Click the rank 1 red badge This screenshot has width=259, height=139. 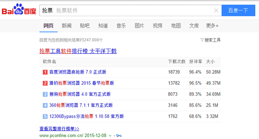point(45,72)
